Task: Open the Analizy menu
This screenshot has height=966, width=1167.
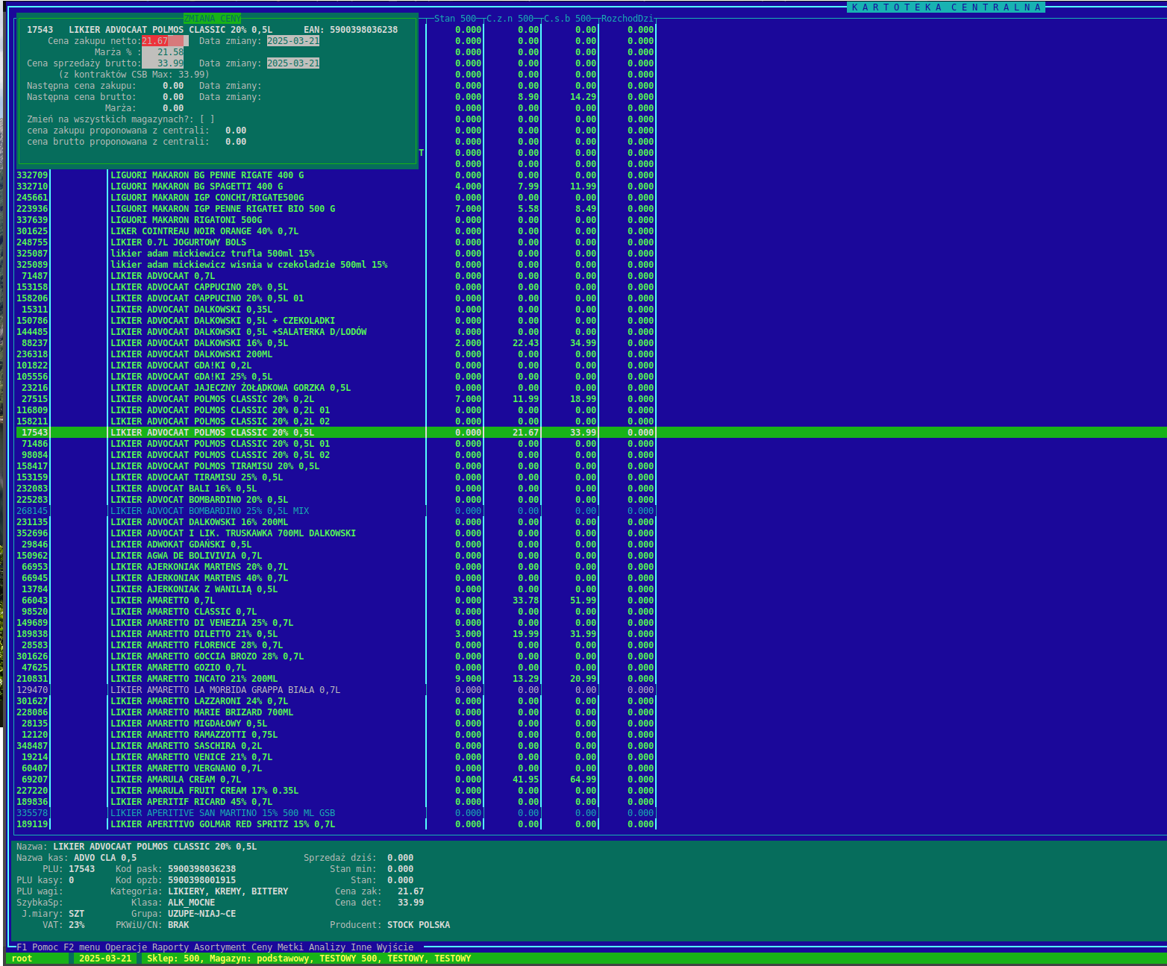Action: [327, 947]
